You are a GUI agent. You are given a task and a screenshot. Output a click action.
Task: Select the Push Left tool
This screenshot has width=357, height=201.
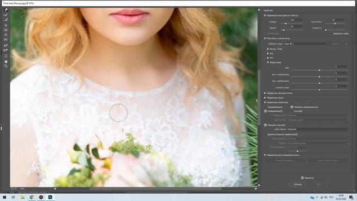coord(6,40)
